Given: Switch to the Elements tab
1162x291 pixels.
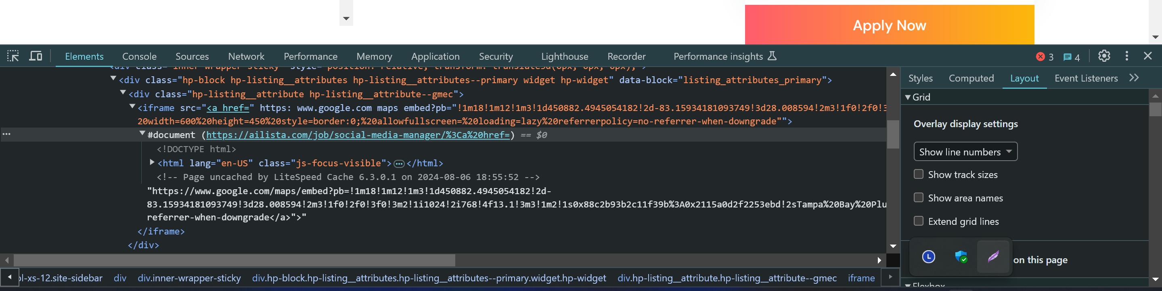Looking at the screenshot, I should click(84, 57).
